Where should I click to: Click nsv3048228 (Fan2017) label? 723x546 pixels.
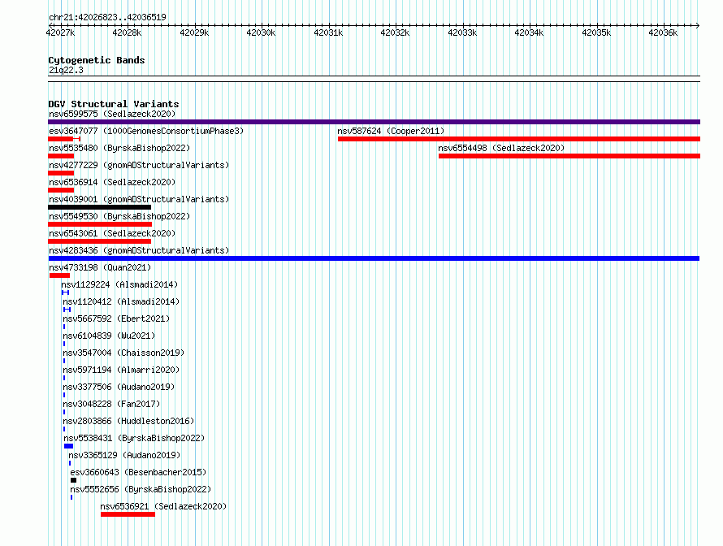click(x=111, y=404)
